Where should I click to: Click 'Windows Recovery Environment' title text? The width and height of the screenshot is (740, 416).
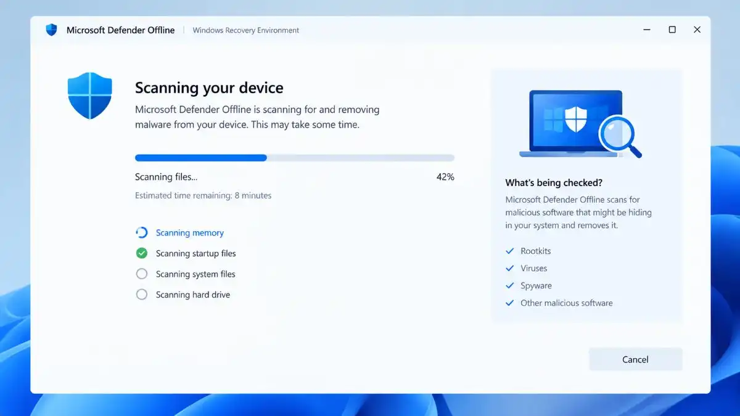pyautogui.click(x=246, y=30)
